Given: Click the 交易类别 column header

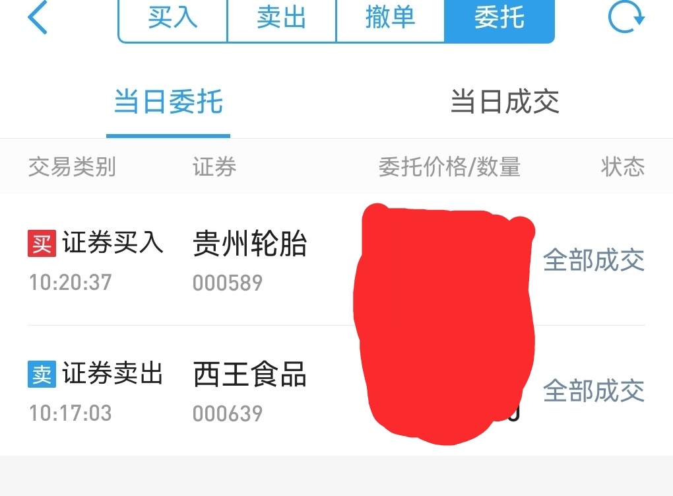Looking at the screenshot, I should pyautogui.click(x=72, y=167).
